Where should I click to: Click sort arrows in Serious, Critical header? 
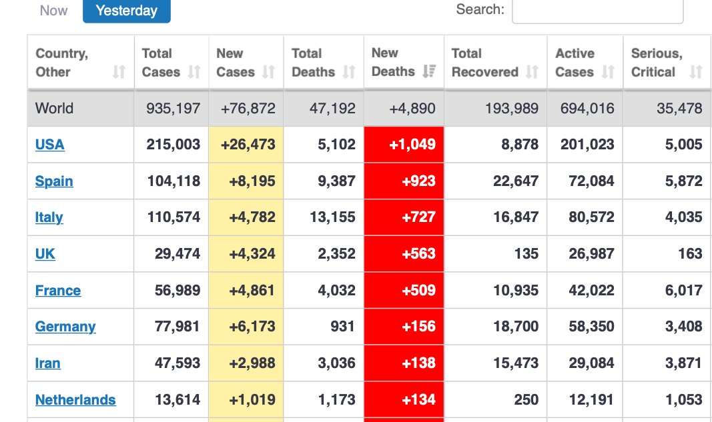[696, 72]
